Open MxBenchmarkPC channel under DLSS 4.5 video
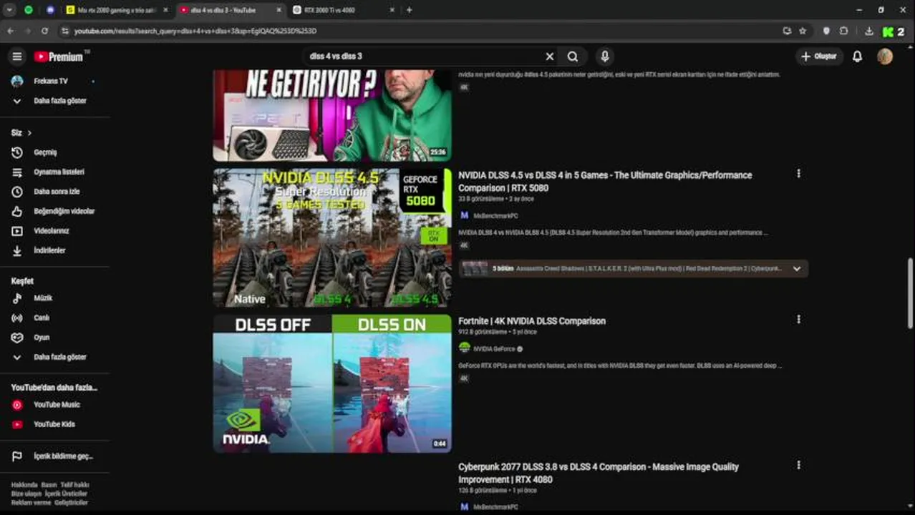915x515 pixels. 495,216
